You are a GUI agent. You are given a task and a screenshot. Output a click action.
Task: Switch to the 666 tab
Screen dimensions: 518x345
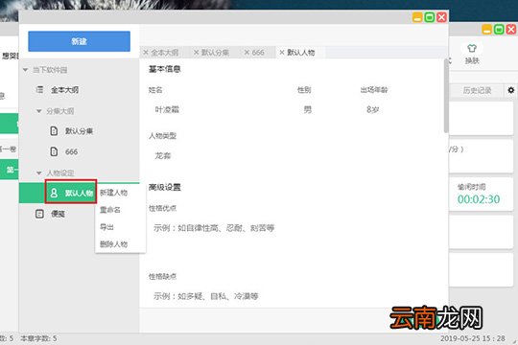point(258,52)
